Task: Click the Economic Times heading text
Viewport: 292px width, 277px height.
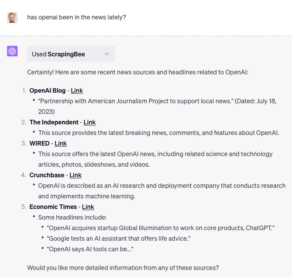Action: point(53,207)
